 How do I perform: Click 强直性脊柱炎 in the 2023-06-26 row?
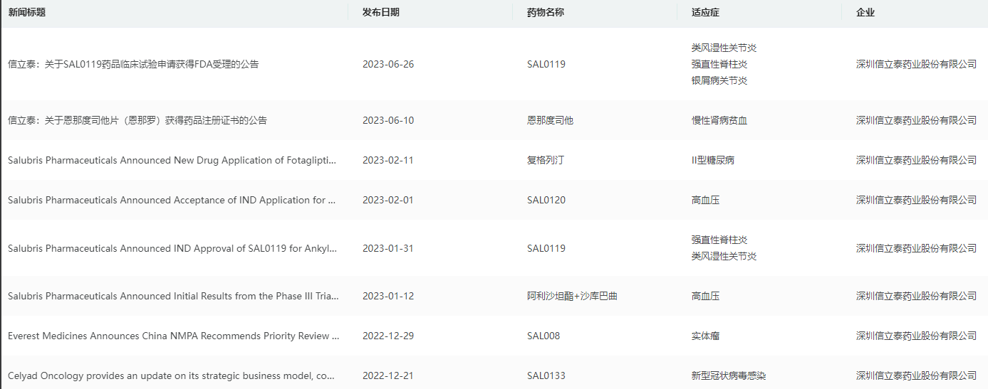click(x=719, y=64)
